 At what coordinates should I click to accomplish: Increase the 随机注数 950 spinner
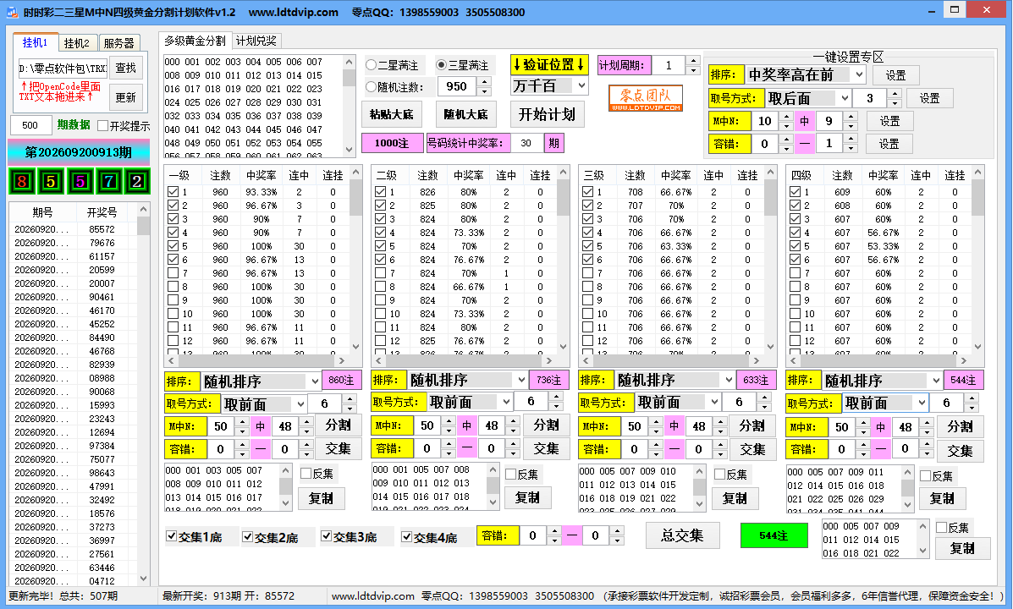coord(485,81)
